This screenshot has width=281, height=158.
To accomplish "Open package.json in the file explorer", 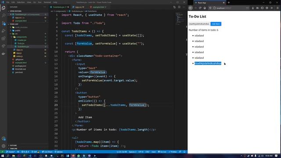I will click(x=21, y=66).
